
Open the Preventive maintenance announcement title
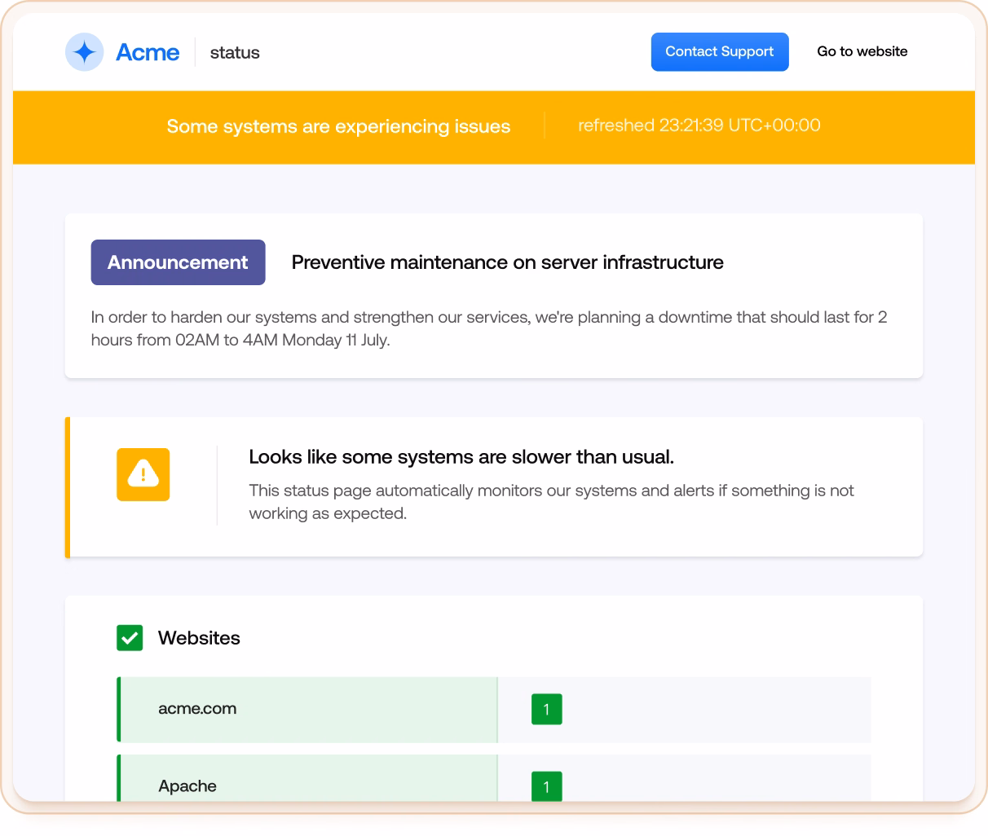pos(507,262)
